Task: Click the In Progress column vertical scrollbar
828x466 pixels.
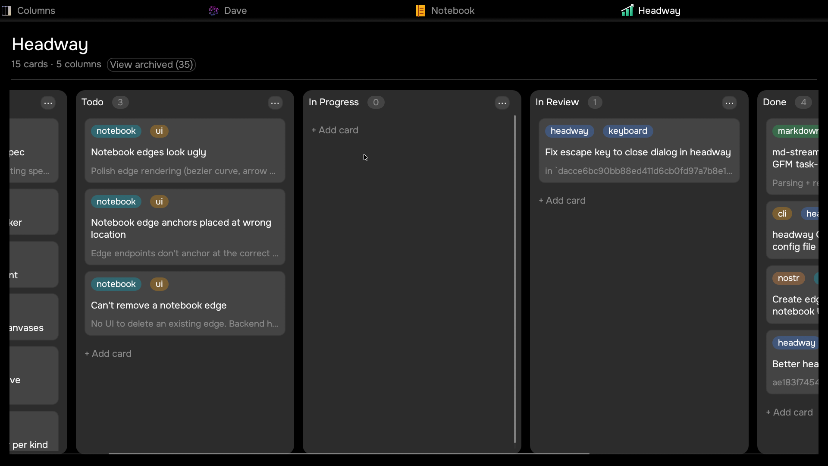Action: 515,279
